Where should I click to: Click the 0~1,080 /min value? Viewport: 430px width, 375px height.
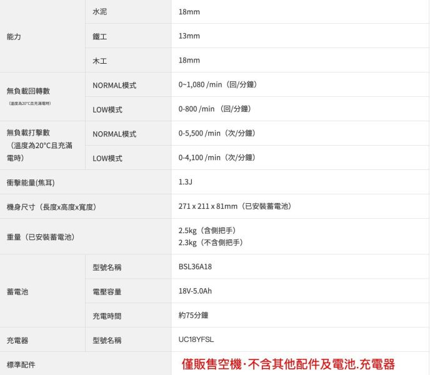click(217, 84)
